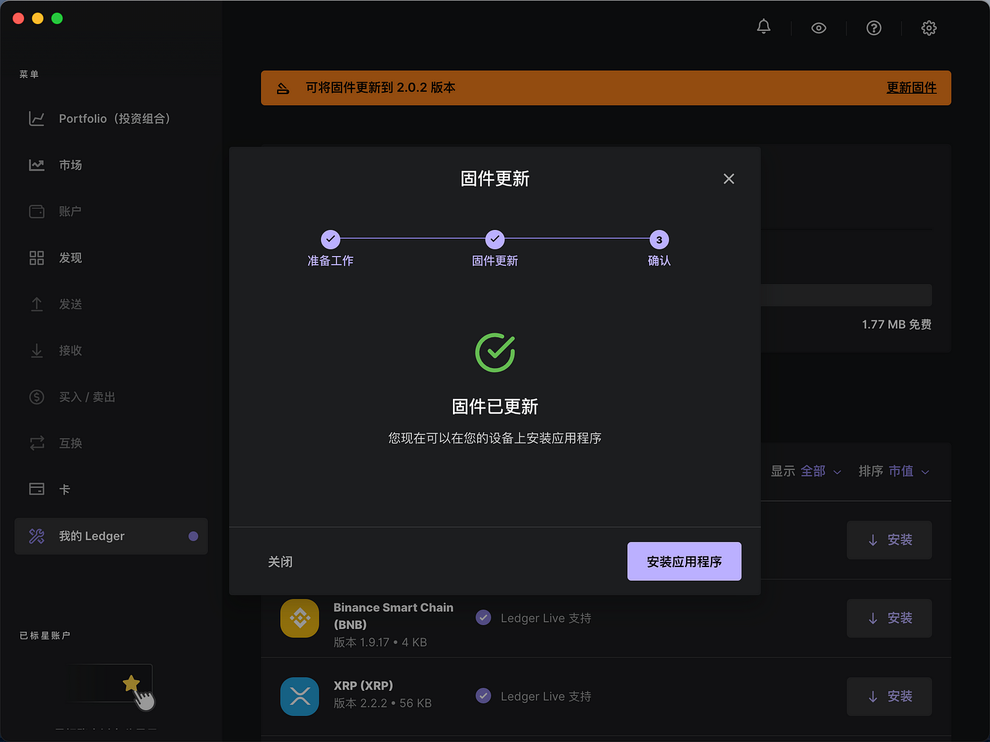The height and width of the screenshot is (742, 990).
Task: Click step 3 确认 circle
Action: point(659,239)
